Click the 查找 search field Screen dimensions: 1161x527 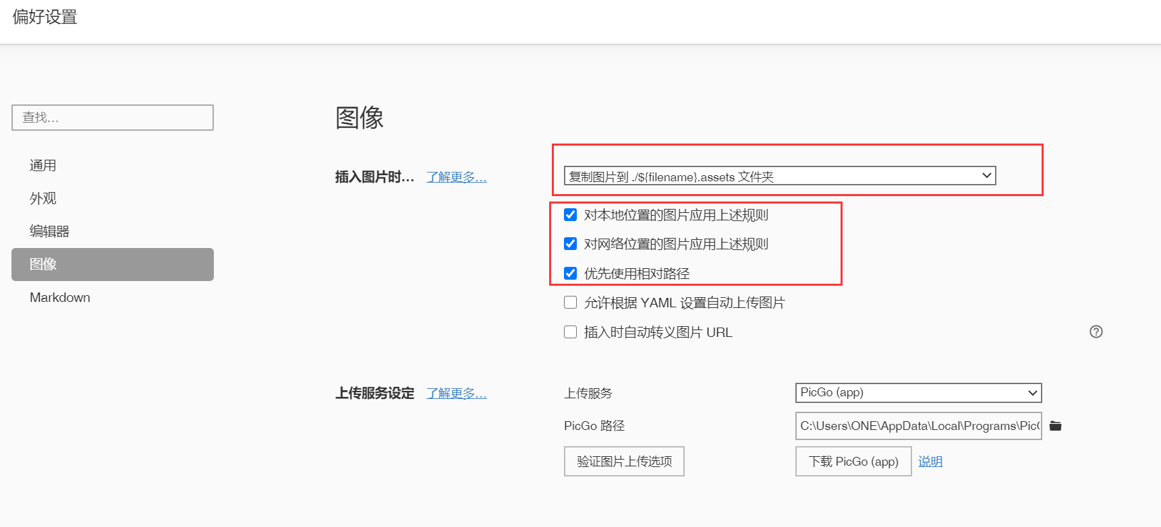113,117
